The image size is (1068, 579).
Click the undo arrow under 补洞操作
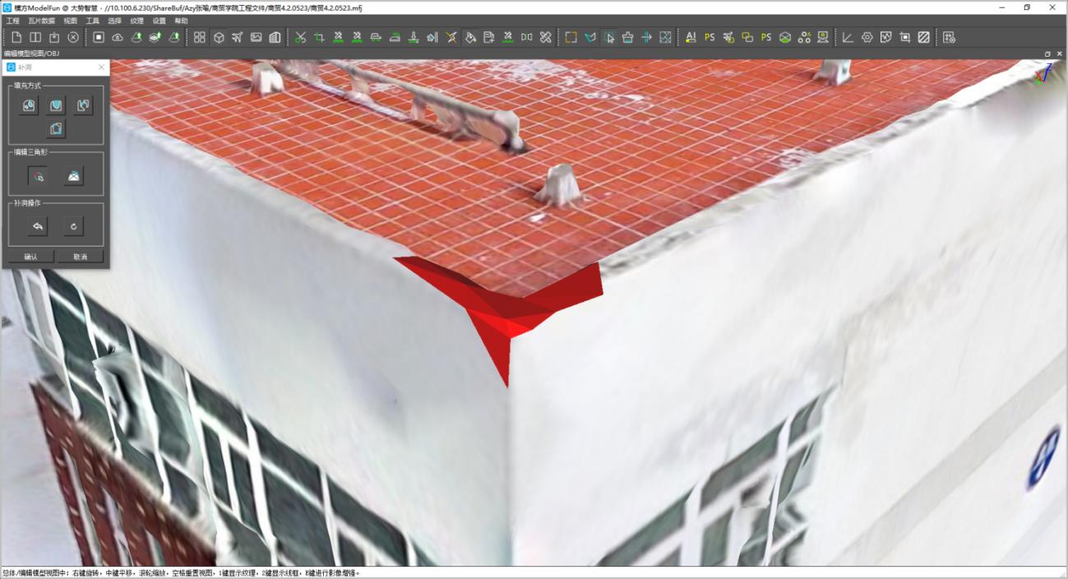[38, 226]
